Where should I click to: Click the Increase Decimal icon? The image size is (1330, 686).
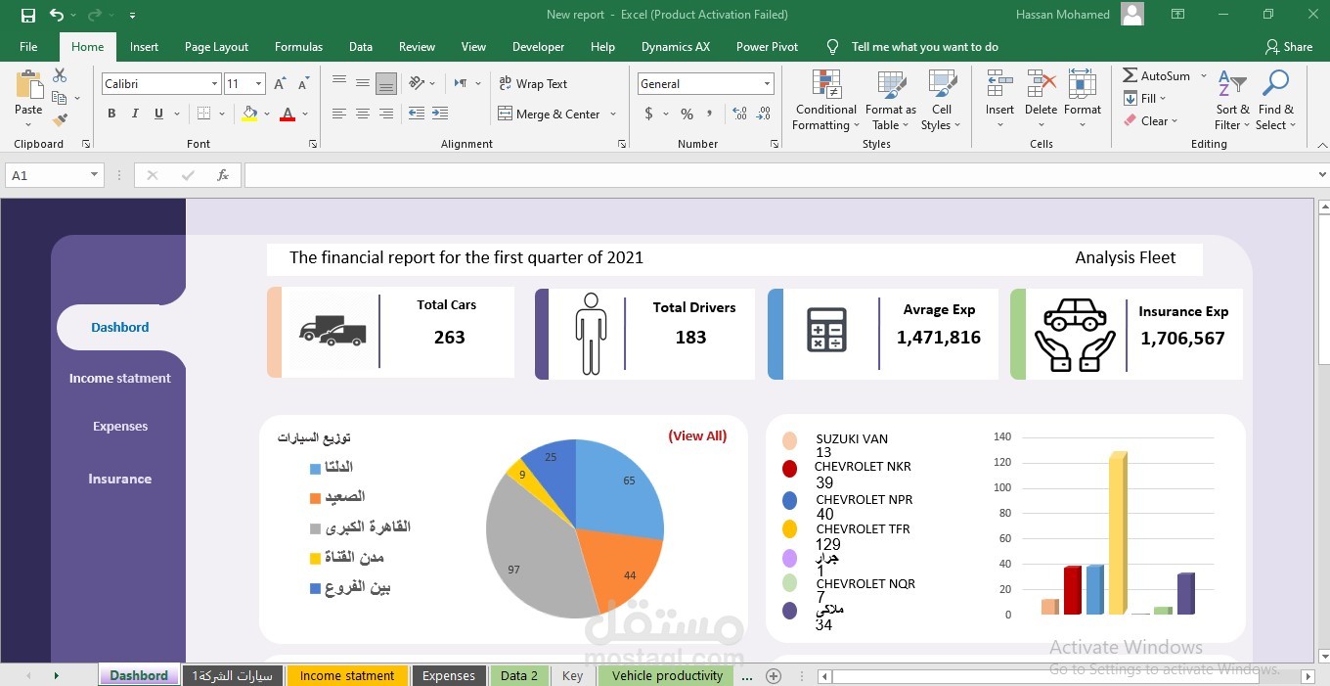coord(739,114)
